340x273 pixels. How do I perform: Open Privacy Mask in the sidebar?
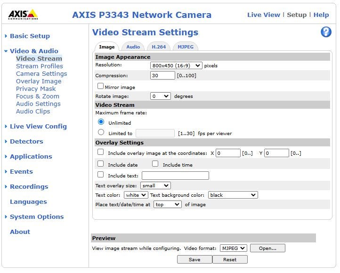pyautogui.click(x=36, y=88)
